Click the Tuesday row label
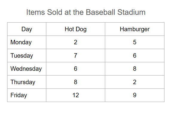Viewport: 175px width, 113px height. pos(22,56)
